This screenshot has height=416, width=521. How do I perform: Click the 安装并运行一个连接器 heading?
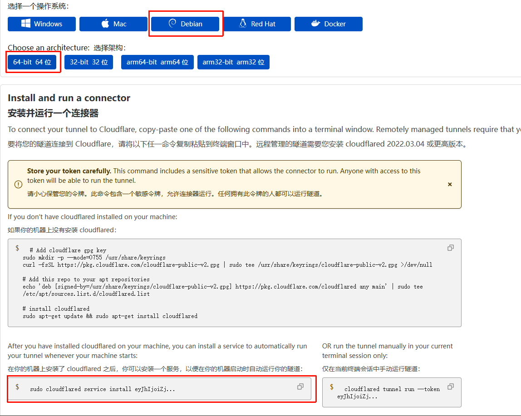pos(53,113)
